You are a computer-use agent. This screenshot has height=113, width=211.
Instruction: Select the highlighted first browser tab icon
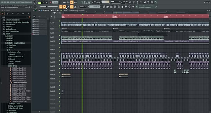[2, 13]
